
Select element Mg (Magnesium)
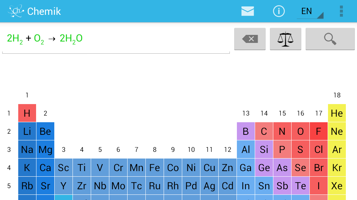point(45,149)
